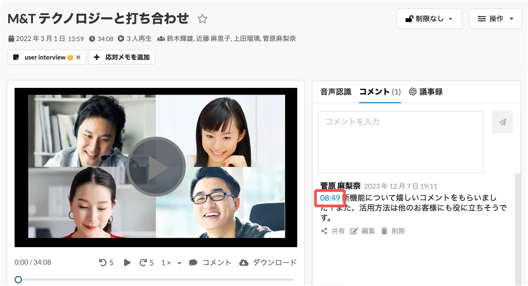
Task: Remove the user interview memo tag
Action: [78, 57]
